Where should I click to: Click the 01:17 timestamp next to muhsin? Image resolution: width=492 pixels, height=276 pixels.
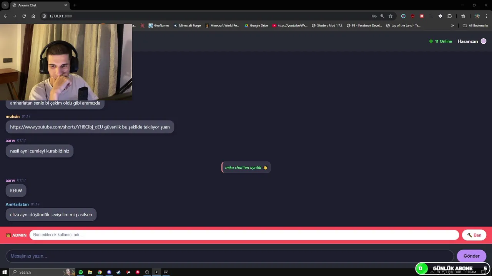26,116
